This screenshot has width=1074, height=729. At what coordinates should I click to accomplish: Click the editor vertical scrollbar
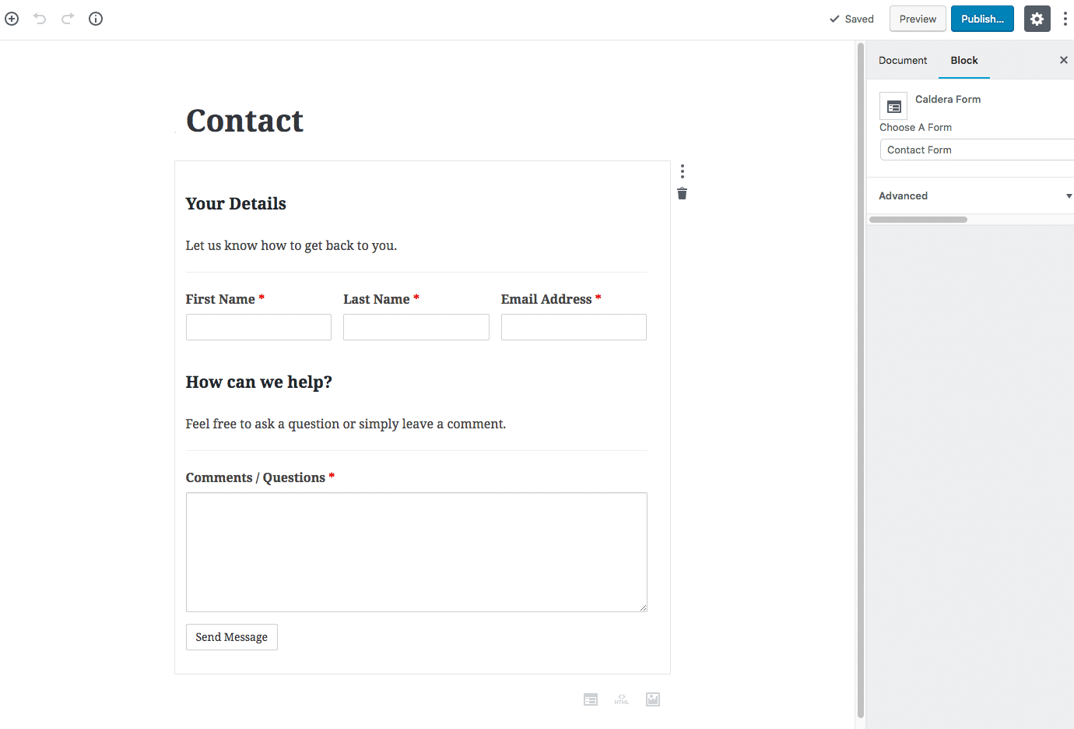pyautogui.click(x=861, y=382)
